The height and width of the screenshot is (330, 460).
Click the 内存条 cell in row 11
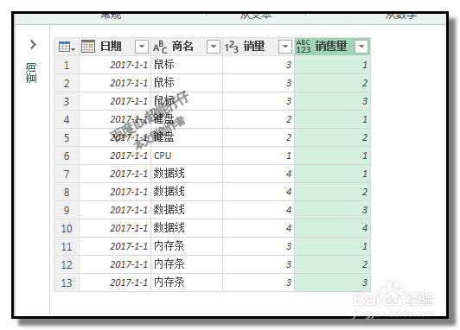[x=187, y=247]
